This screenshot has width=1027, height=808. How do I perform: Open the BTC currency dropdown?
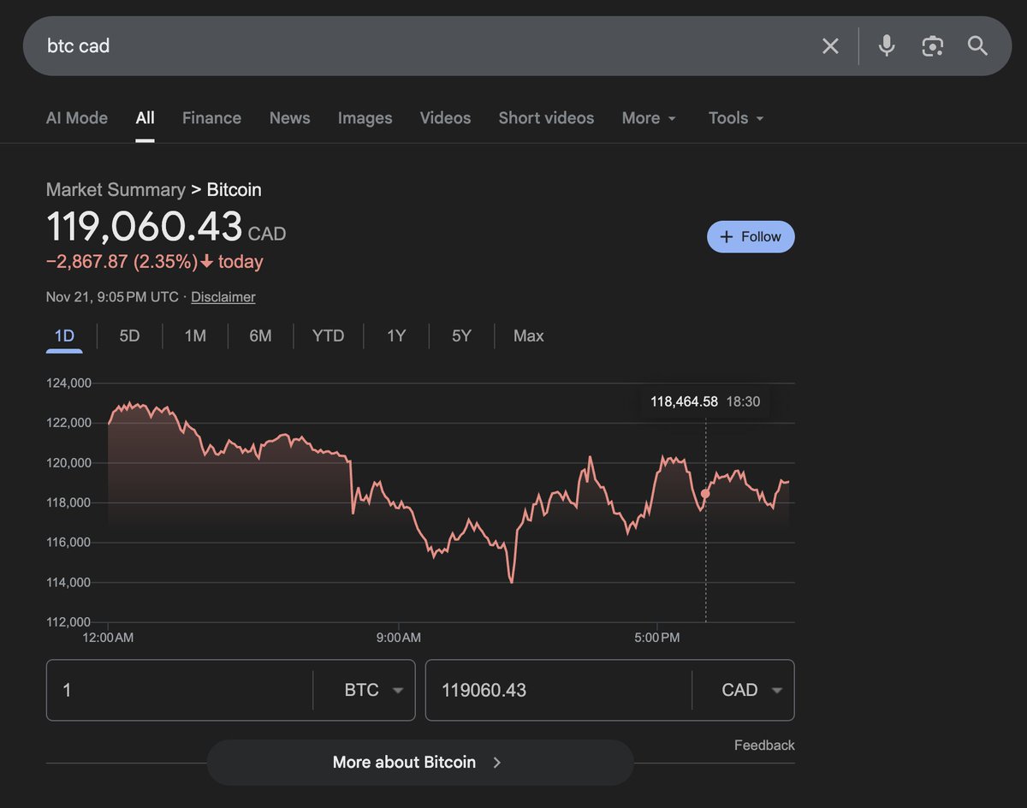click(x=373, y=690)
